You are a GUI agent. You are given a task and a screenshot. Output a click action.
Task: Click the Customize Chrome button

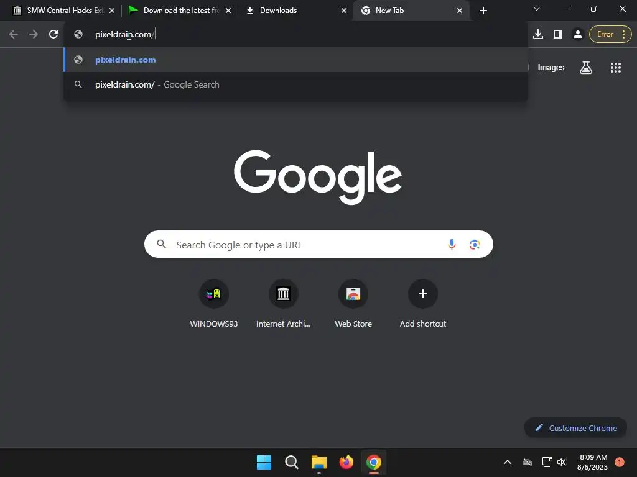[x=575, y=428]
